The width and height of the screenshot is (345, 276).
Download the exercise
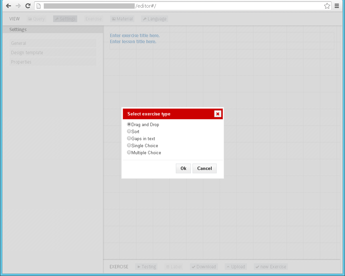pos(204,267)
